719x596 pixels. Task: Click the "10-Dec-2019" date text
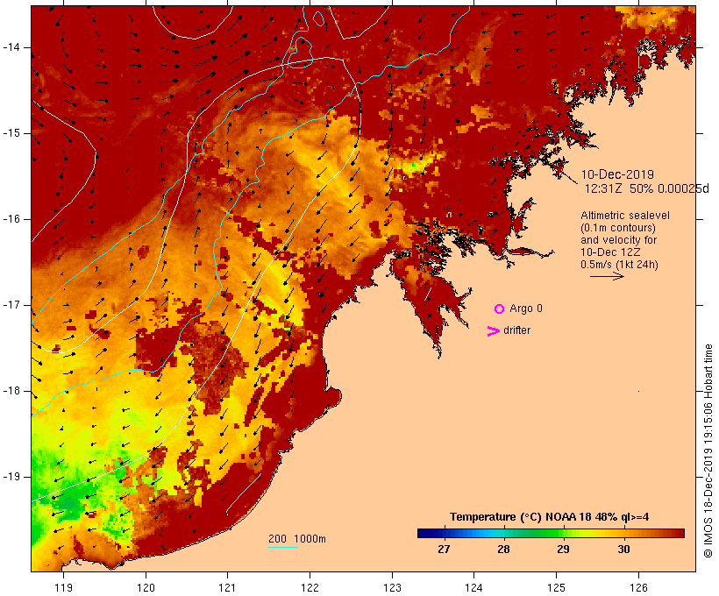click(x=617, y=174)
